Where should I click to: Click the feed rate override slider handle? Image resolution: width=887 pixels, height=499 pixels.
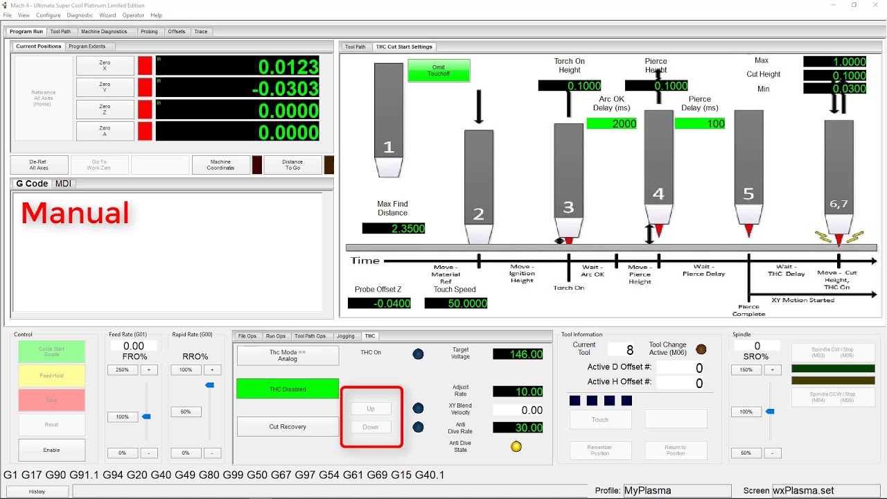coord(146,417)
